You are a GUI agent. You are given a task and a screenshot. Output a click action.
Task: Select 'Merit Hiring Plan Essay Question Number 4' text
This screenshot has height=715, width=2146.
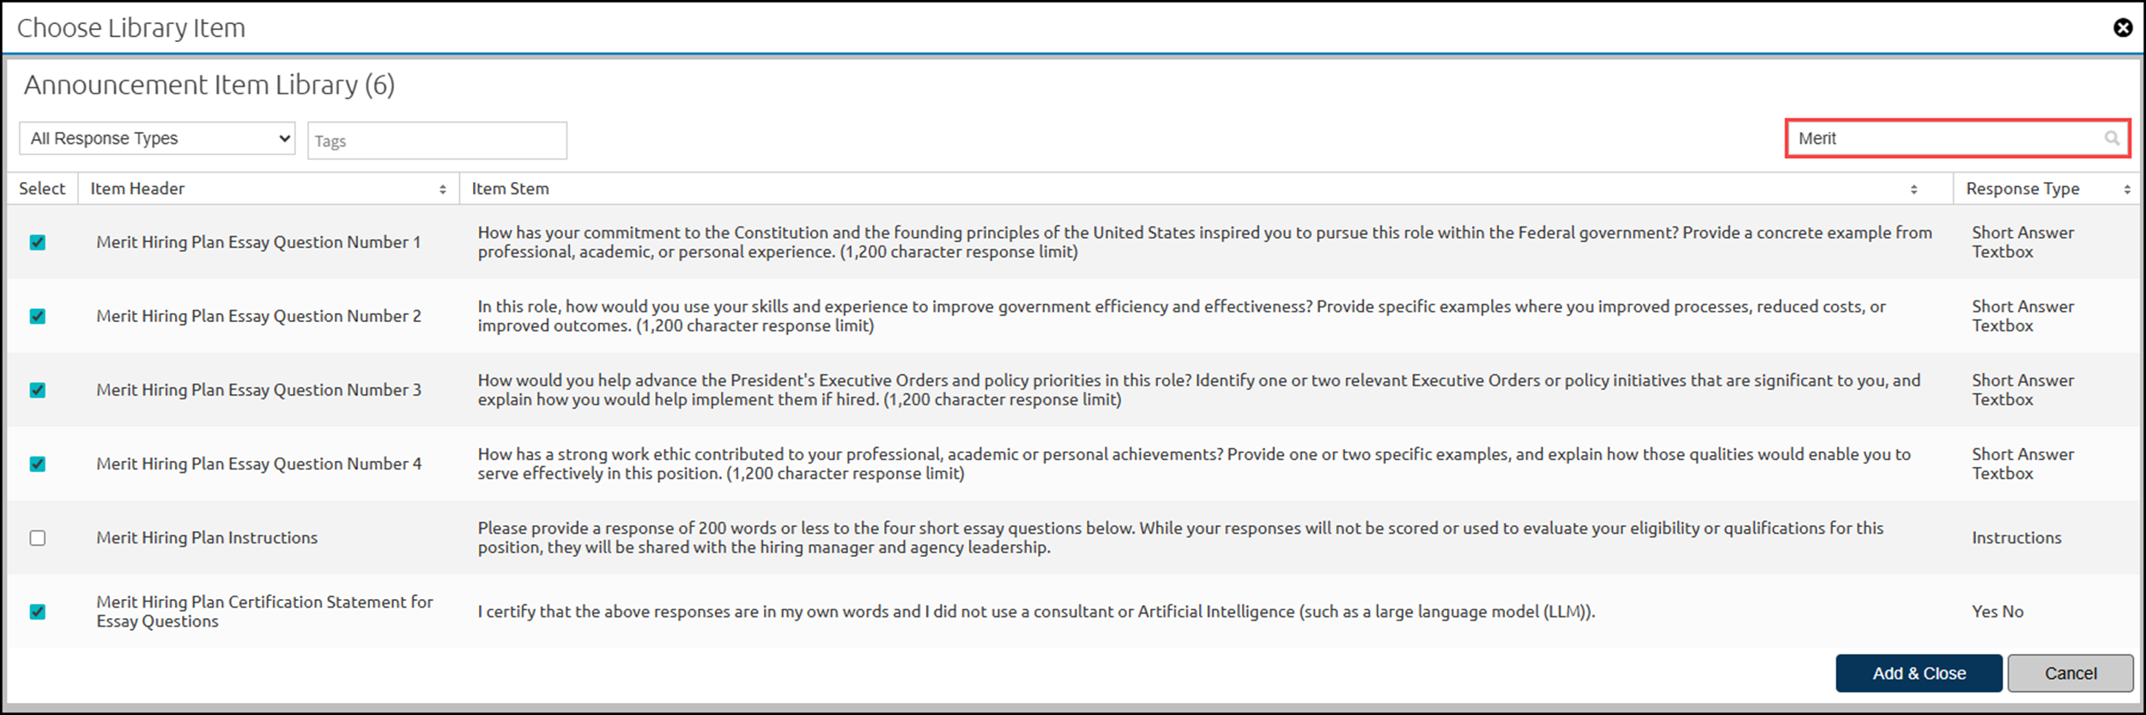(258, 464)
